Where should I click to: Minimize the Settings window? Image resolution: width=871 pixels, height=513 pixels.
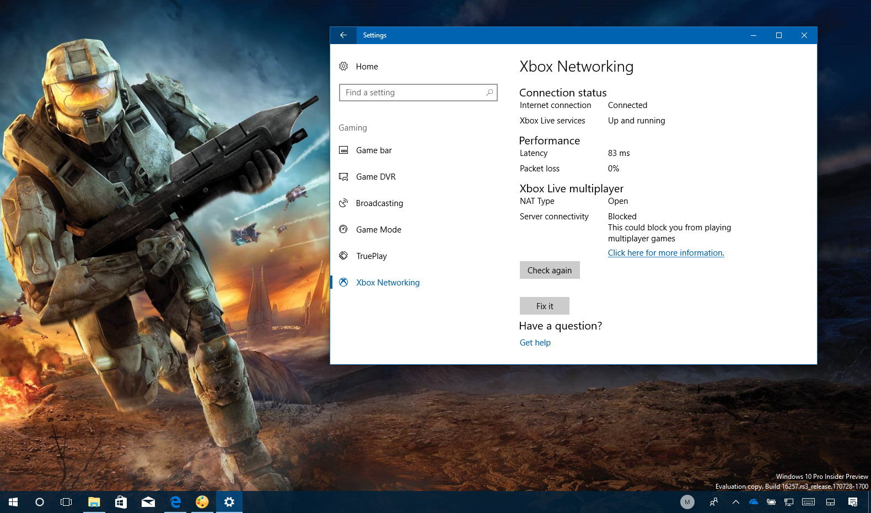click(x=754, y=35)
